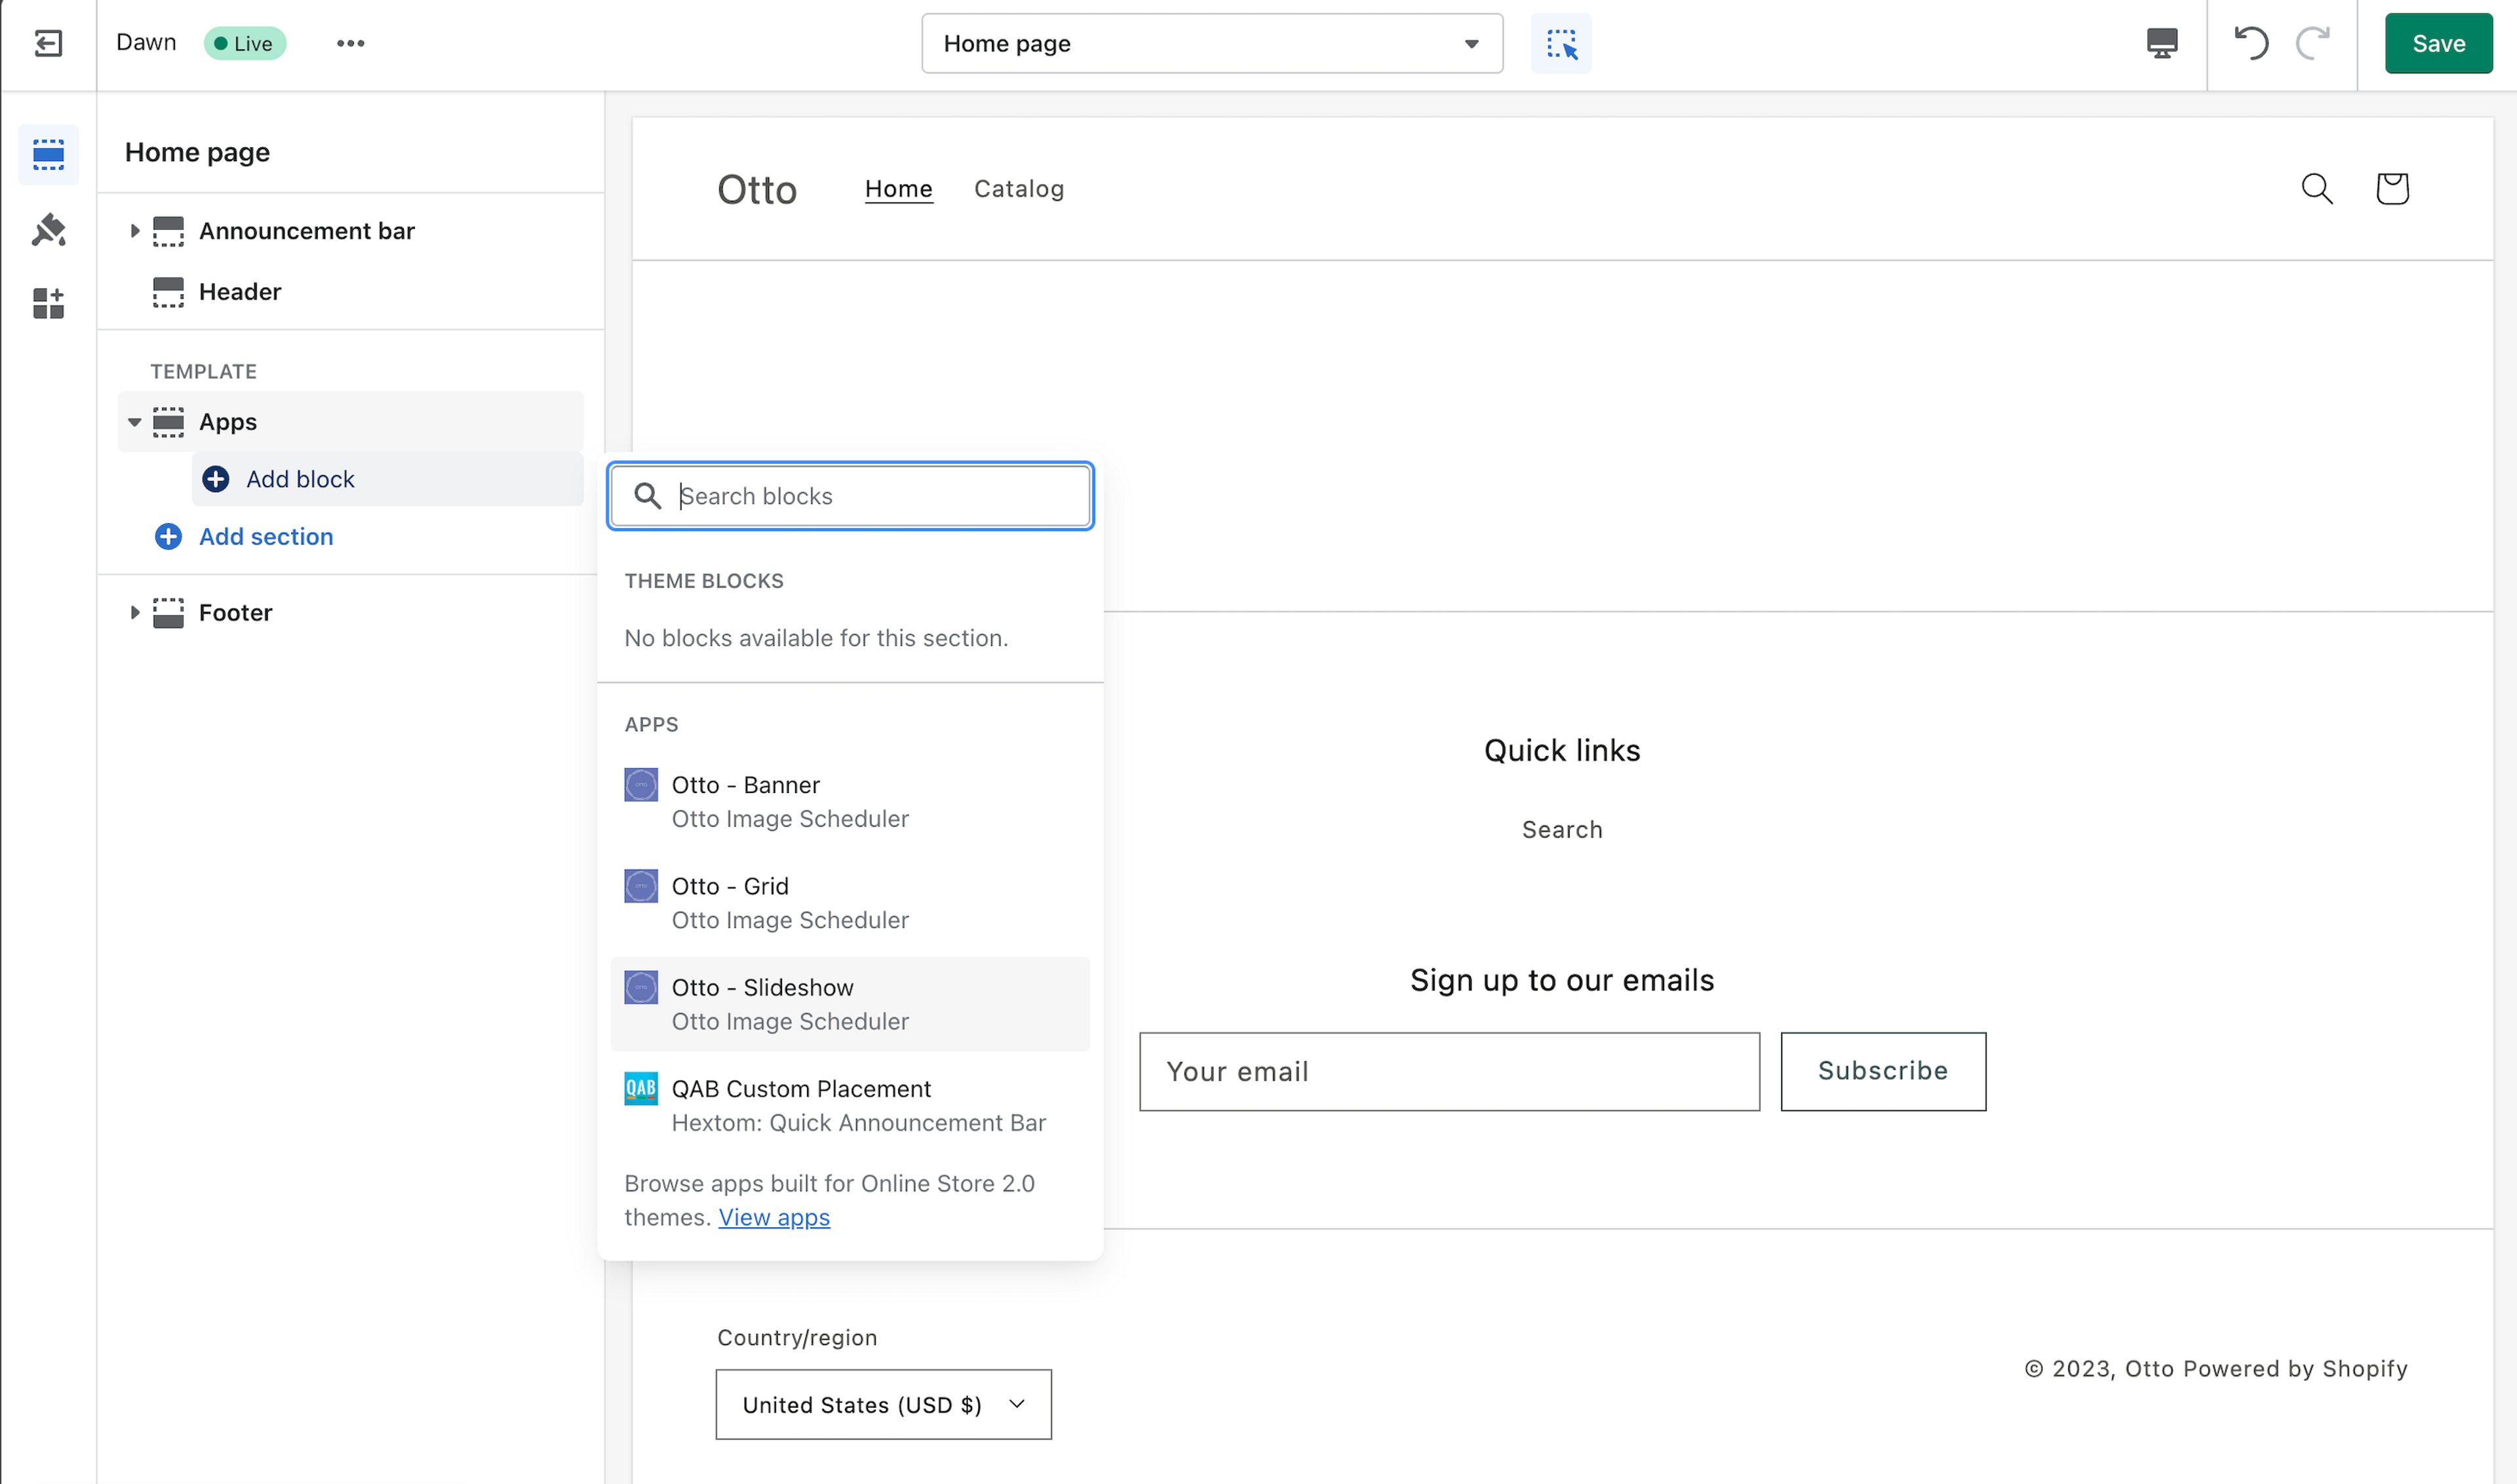This screenshot has width=2517, height=1484.
Task: Open Theme settings paintbrush icon in sidebar
Action: (x=48, y=230)
